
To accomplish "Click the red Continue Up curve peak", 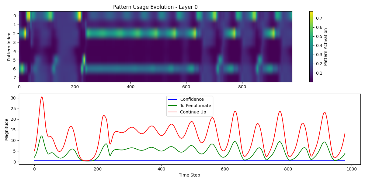I will [x=42, y=97].
